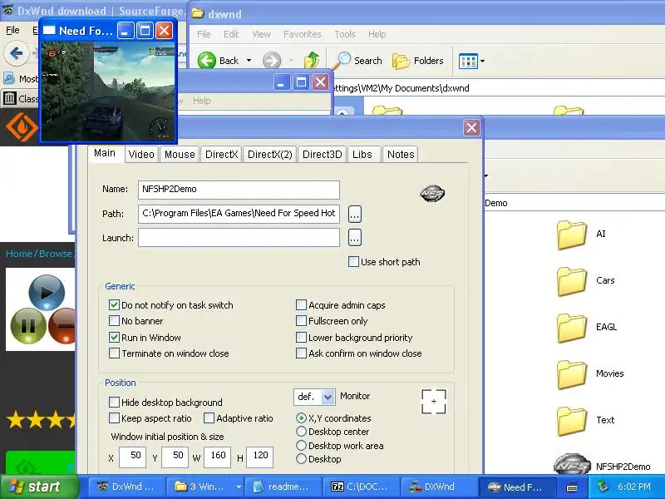This screenshot has height=499, width=665.
Task: Open the Monitor def. dropdown
Action: [328, 398]
